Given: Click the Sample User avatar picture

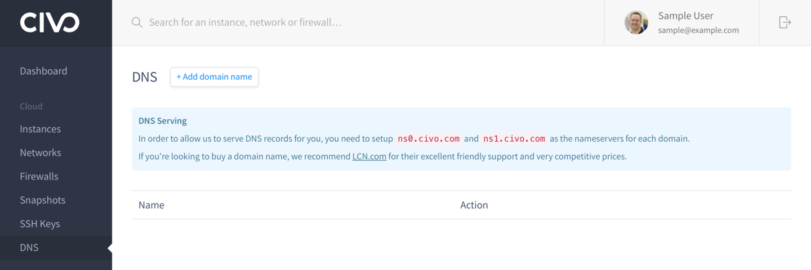Looking at the screenshot, I should pyautogui.click(x=636, y=22).
